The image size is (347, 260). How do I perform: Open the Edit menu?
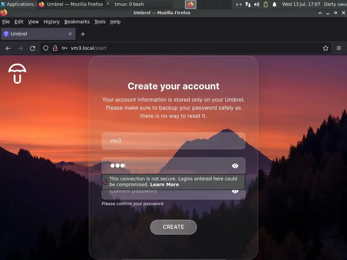[19, 22]
